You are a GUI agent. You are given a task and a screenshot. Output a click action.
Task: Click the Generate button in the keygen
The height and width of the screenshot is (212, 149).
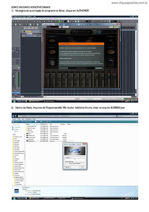click(67, 167)
